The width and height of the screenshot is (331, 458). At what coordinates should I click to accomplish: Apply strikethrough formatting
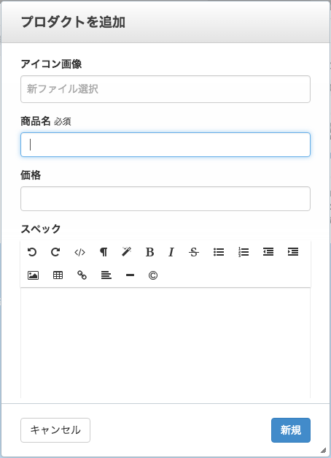click(x=194, y=252)
